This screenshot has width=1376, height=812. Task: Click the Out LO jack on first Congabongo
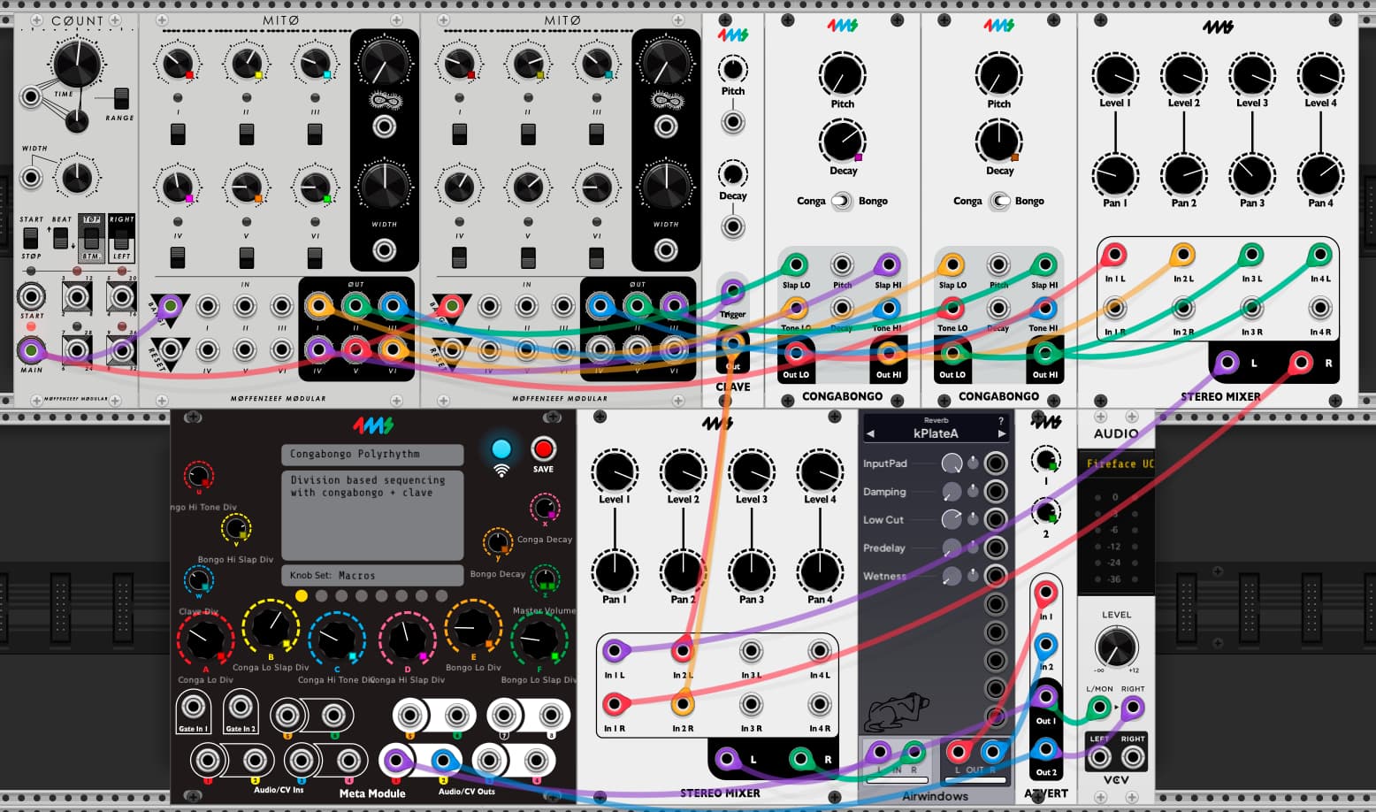click(x=796, y=354)
